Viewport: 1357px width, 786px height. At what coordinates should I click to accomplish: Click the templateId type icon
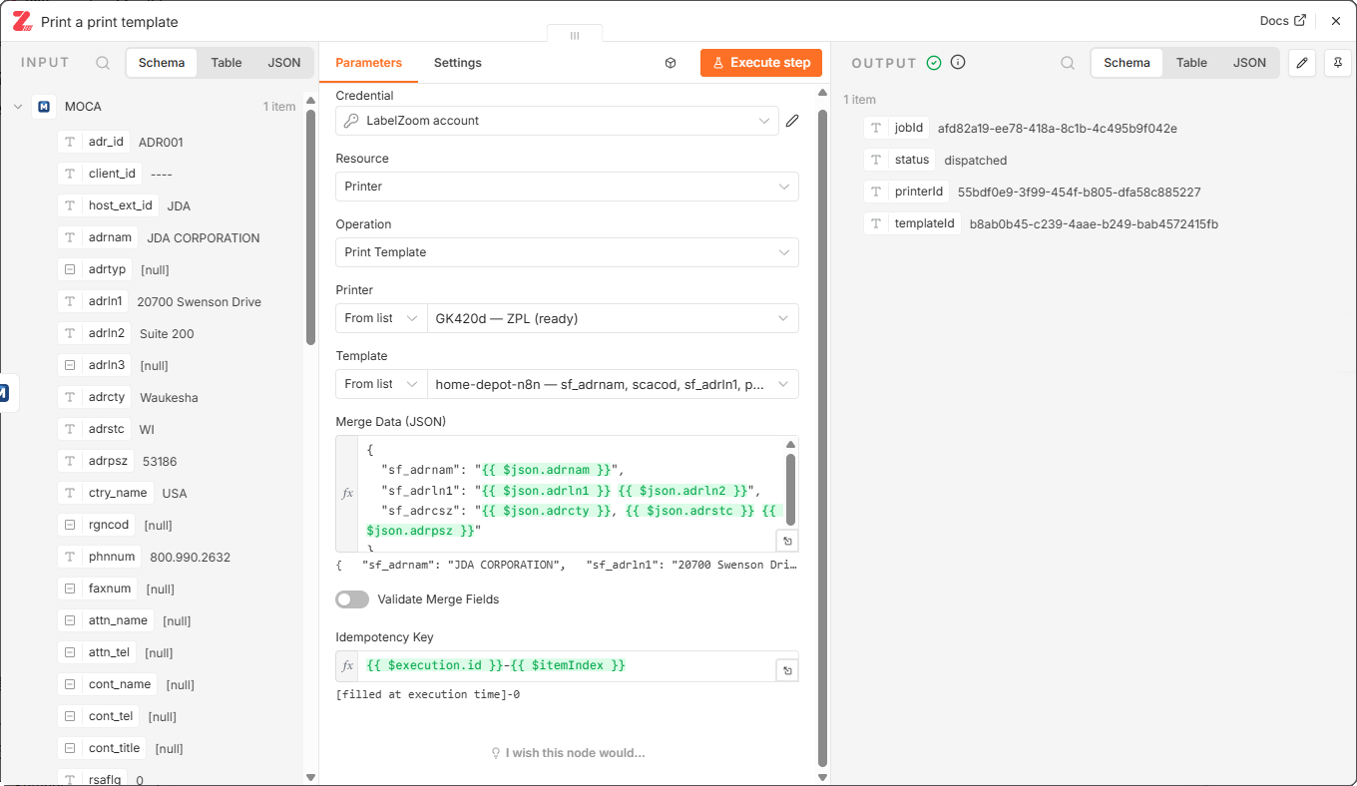(876, 224)
